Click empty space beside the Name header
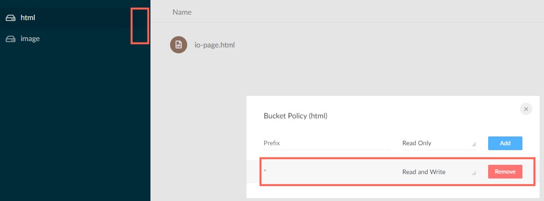 pos(343,12)
